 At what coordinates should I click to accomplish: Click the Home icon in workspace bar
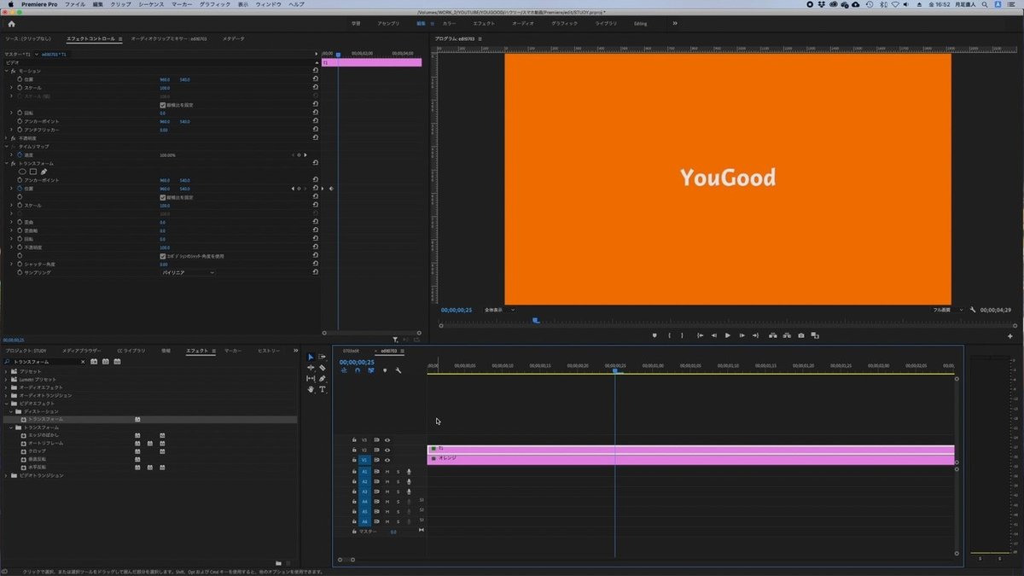pyautogui.click(x=11, y=24)
